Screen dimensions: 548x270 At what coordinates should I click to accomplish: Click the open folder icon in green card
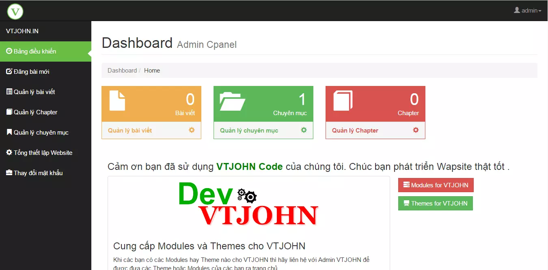pyautogui.click(x=232, y=101)
